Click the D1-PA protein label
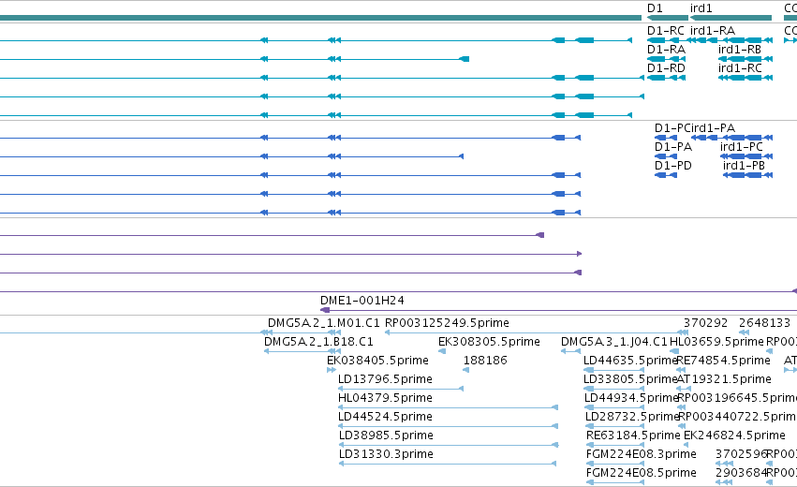Screen dimensions: 797x487 click(673, 147)
